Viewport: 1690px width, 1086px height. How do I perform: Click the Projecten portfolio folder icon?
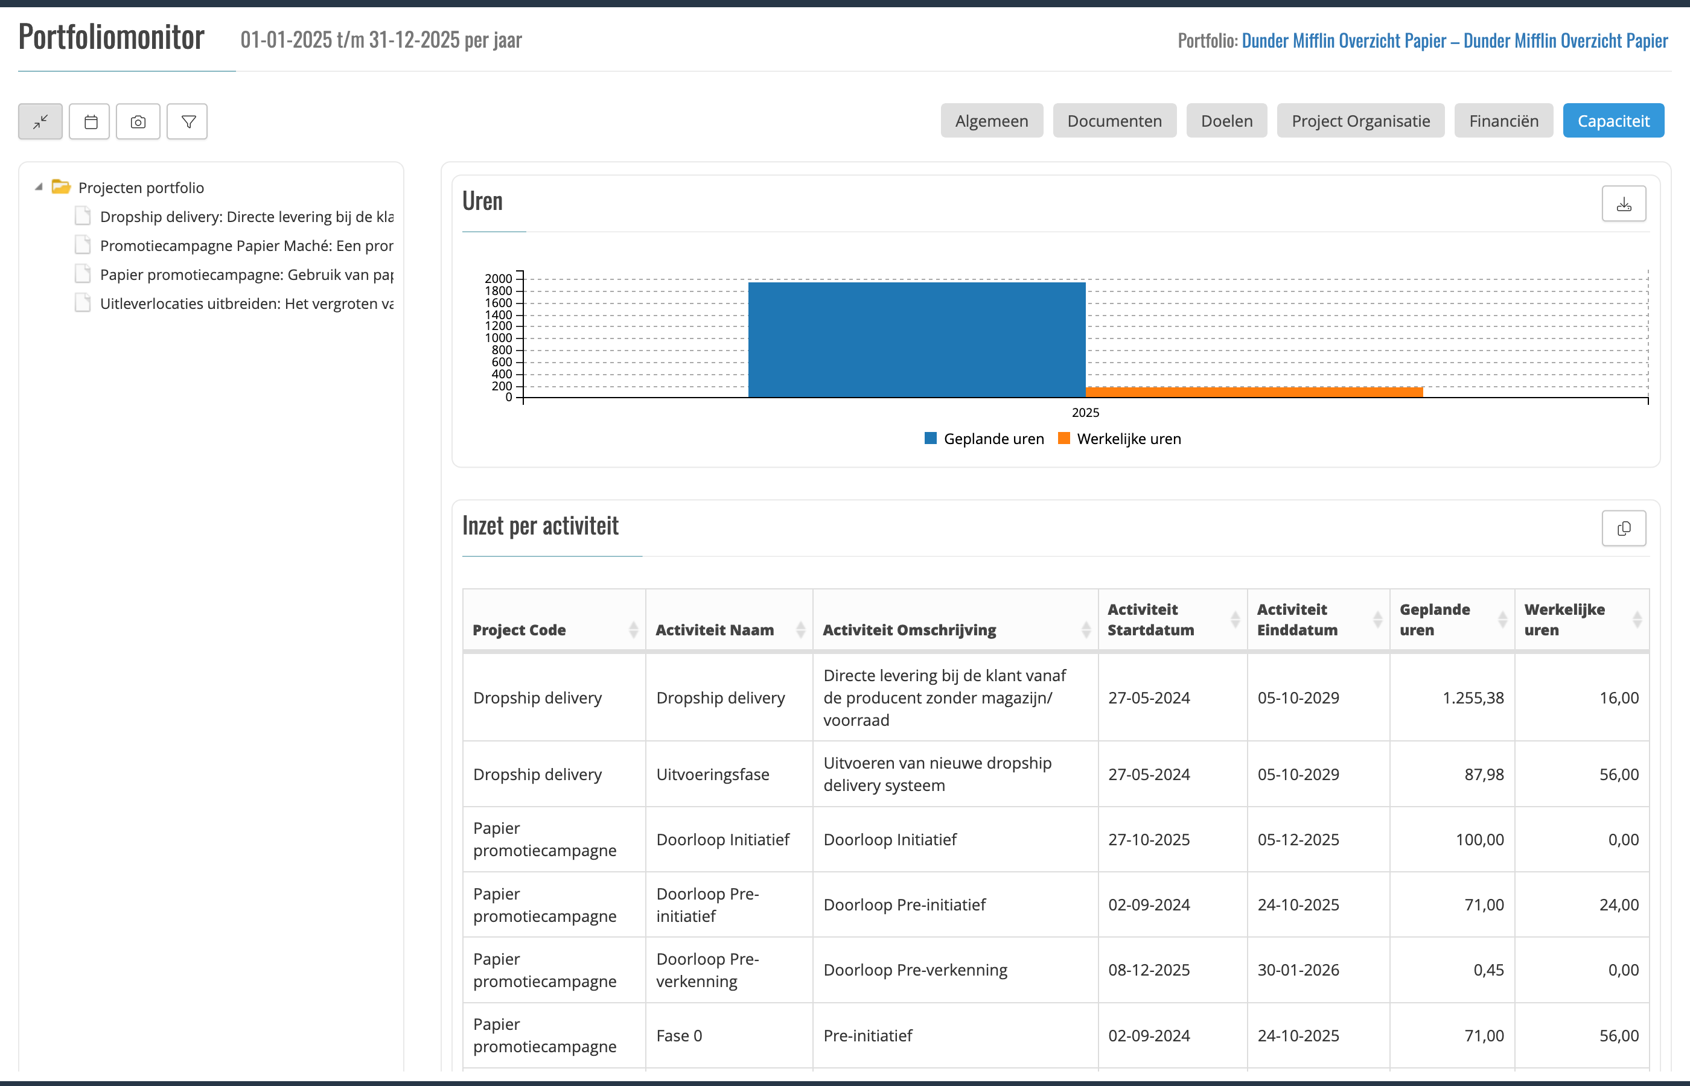click(62, 187)
